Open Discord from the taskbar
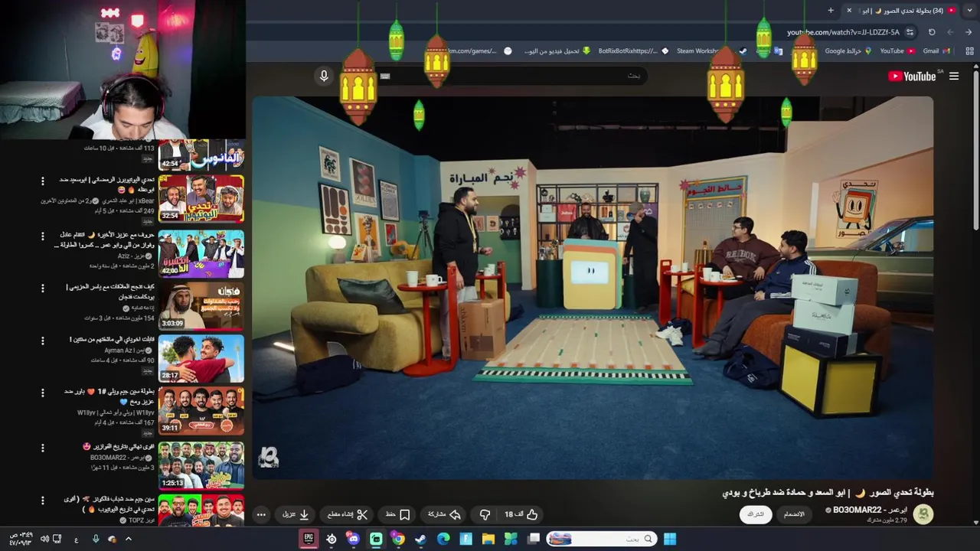The width and height of the screenshot is (980, 551). click(354, 539)
